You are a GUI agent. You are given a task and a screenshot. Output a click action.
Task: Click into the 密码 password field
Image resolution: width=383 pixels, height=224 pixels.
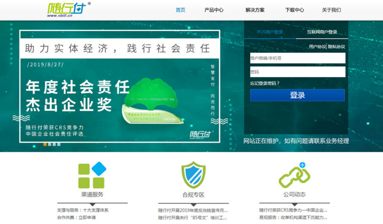coord(297,72)
